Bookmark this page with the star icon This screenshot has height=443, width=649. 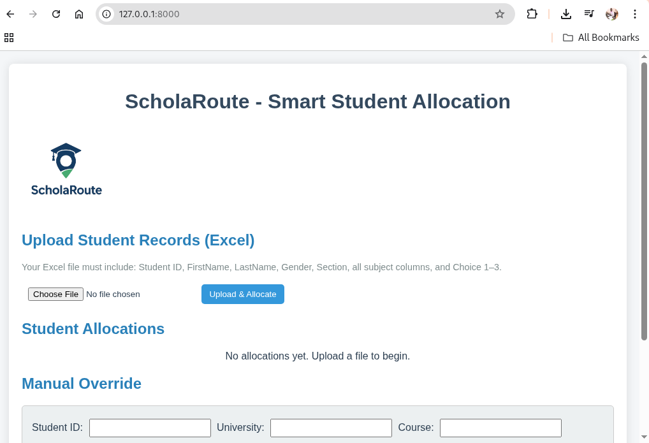(x=500, y=14)
